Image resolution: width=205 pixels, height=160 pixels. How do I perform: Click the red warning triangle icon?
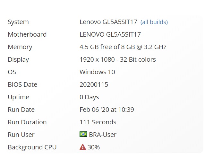(x=83, y=147)
